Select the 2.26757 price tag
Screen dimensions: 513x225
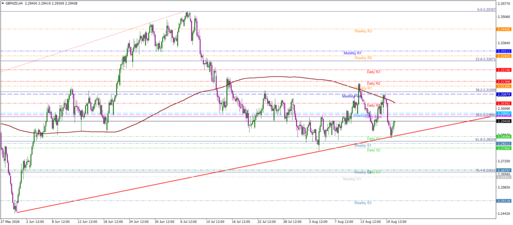click(x=504, y=171)
